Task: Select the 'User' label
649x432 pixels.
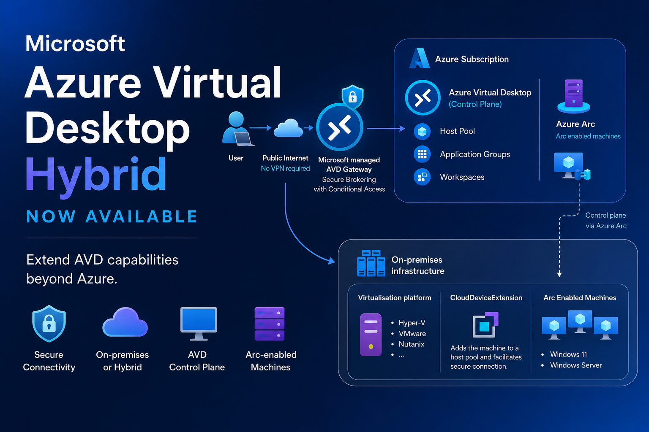Action: 236,158
